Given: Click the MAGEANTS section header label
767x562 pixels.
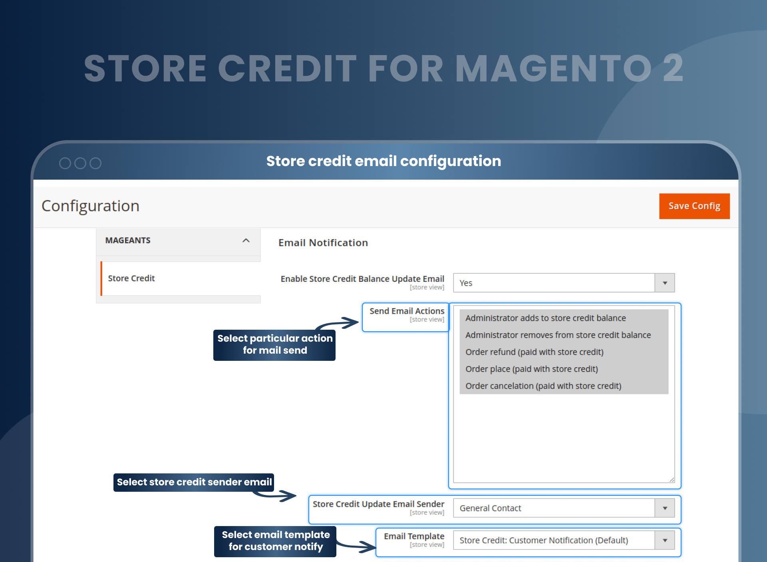Looking at the screenshot, I should pyautogui.click(x=128, y=240).
